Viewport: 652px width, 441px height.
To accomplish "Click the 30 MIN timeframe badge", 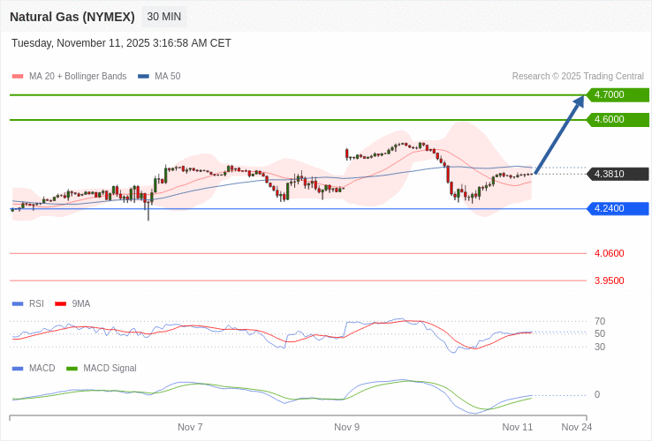I will pos(163,17).
